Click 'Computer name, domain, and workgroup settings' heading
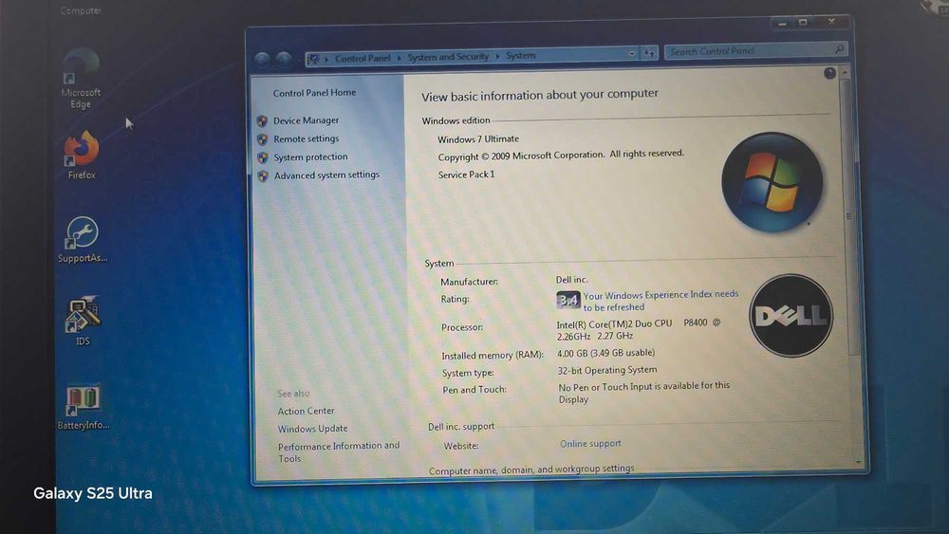 [x=531, y=470]
